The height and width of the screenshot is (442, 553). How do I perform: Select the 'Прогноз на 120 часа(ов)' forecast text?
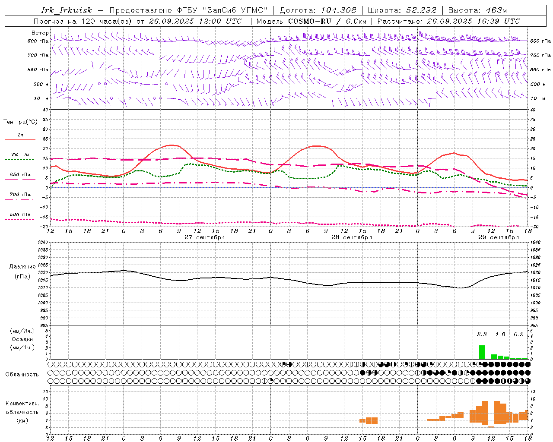pos(83,21)
